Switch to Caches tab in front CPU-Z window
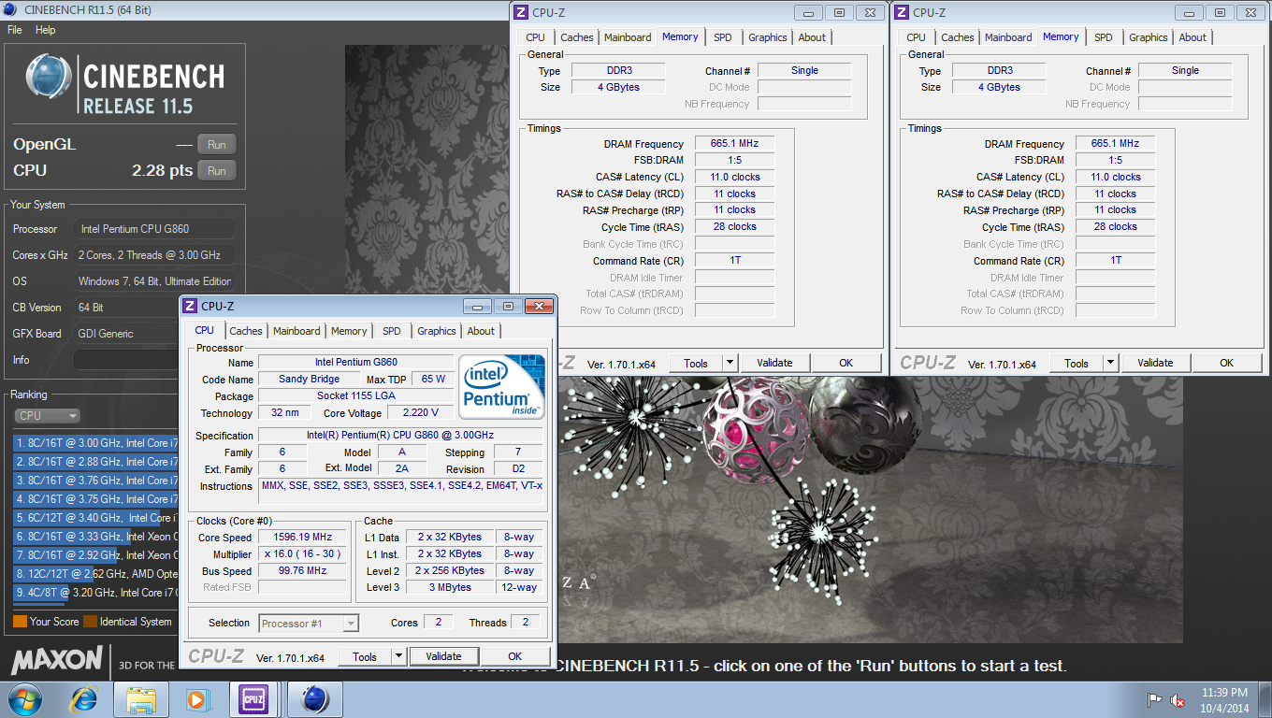The width and height of the screenshot is (1272, 718). tap(246, 331)
